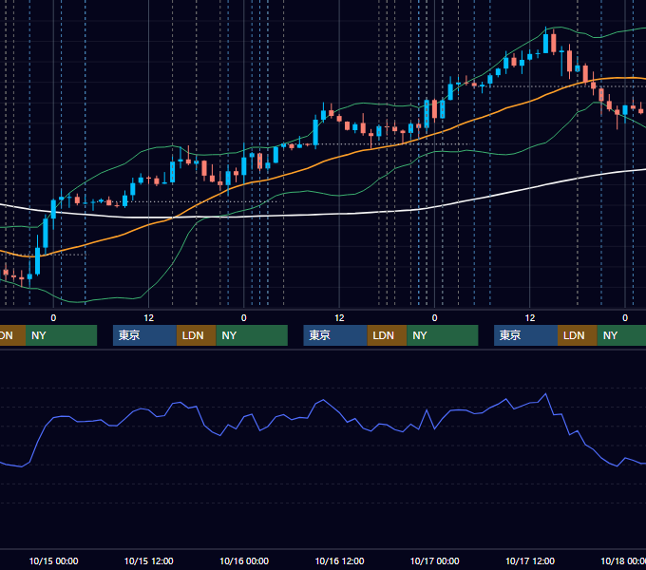Image resolution: width=646 pixels, height=570 pixels.
Task: Click the 12 hour tick above 10/17 東京 block
Action: click(x=530, y=318)
